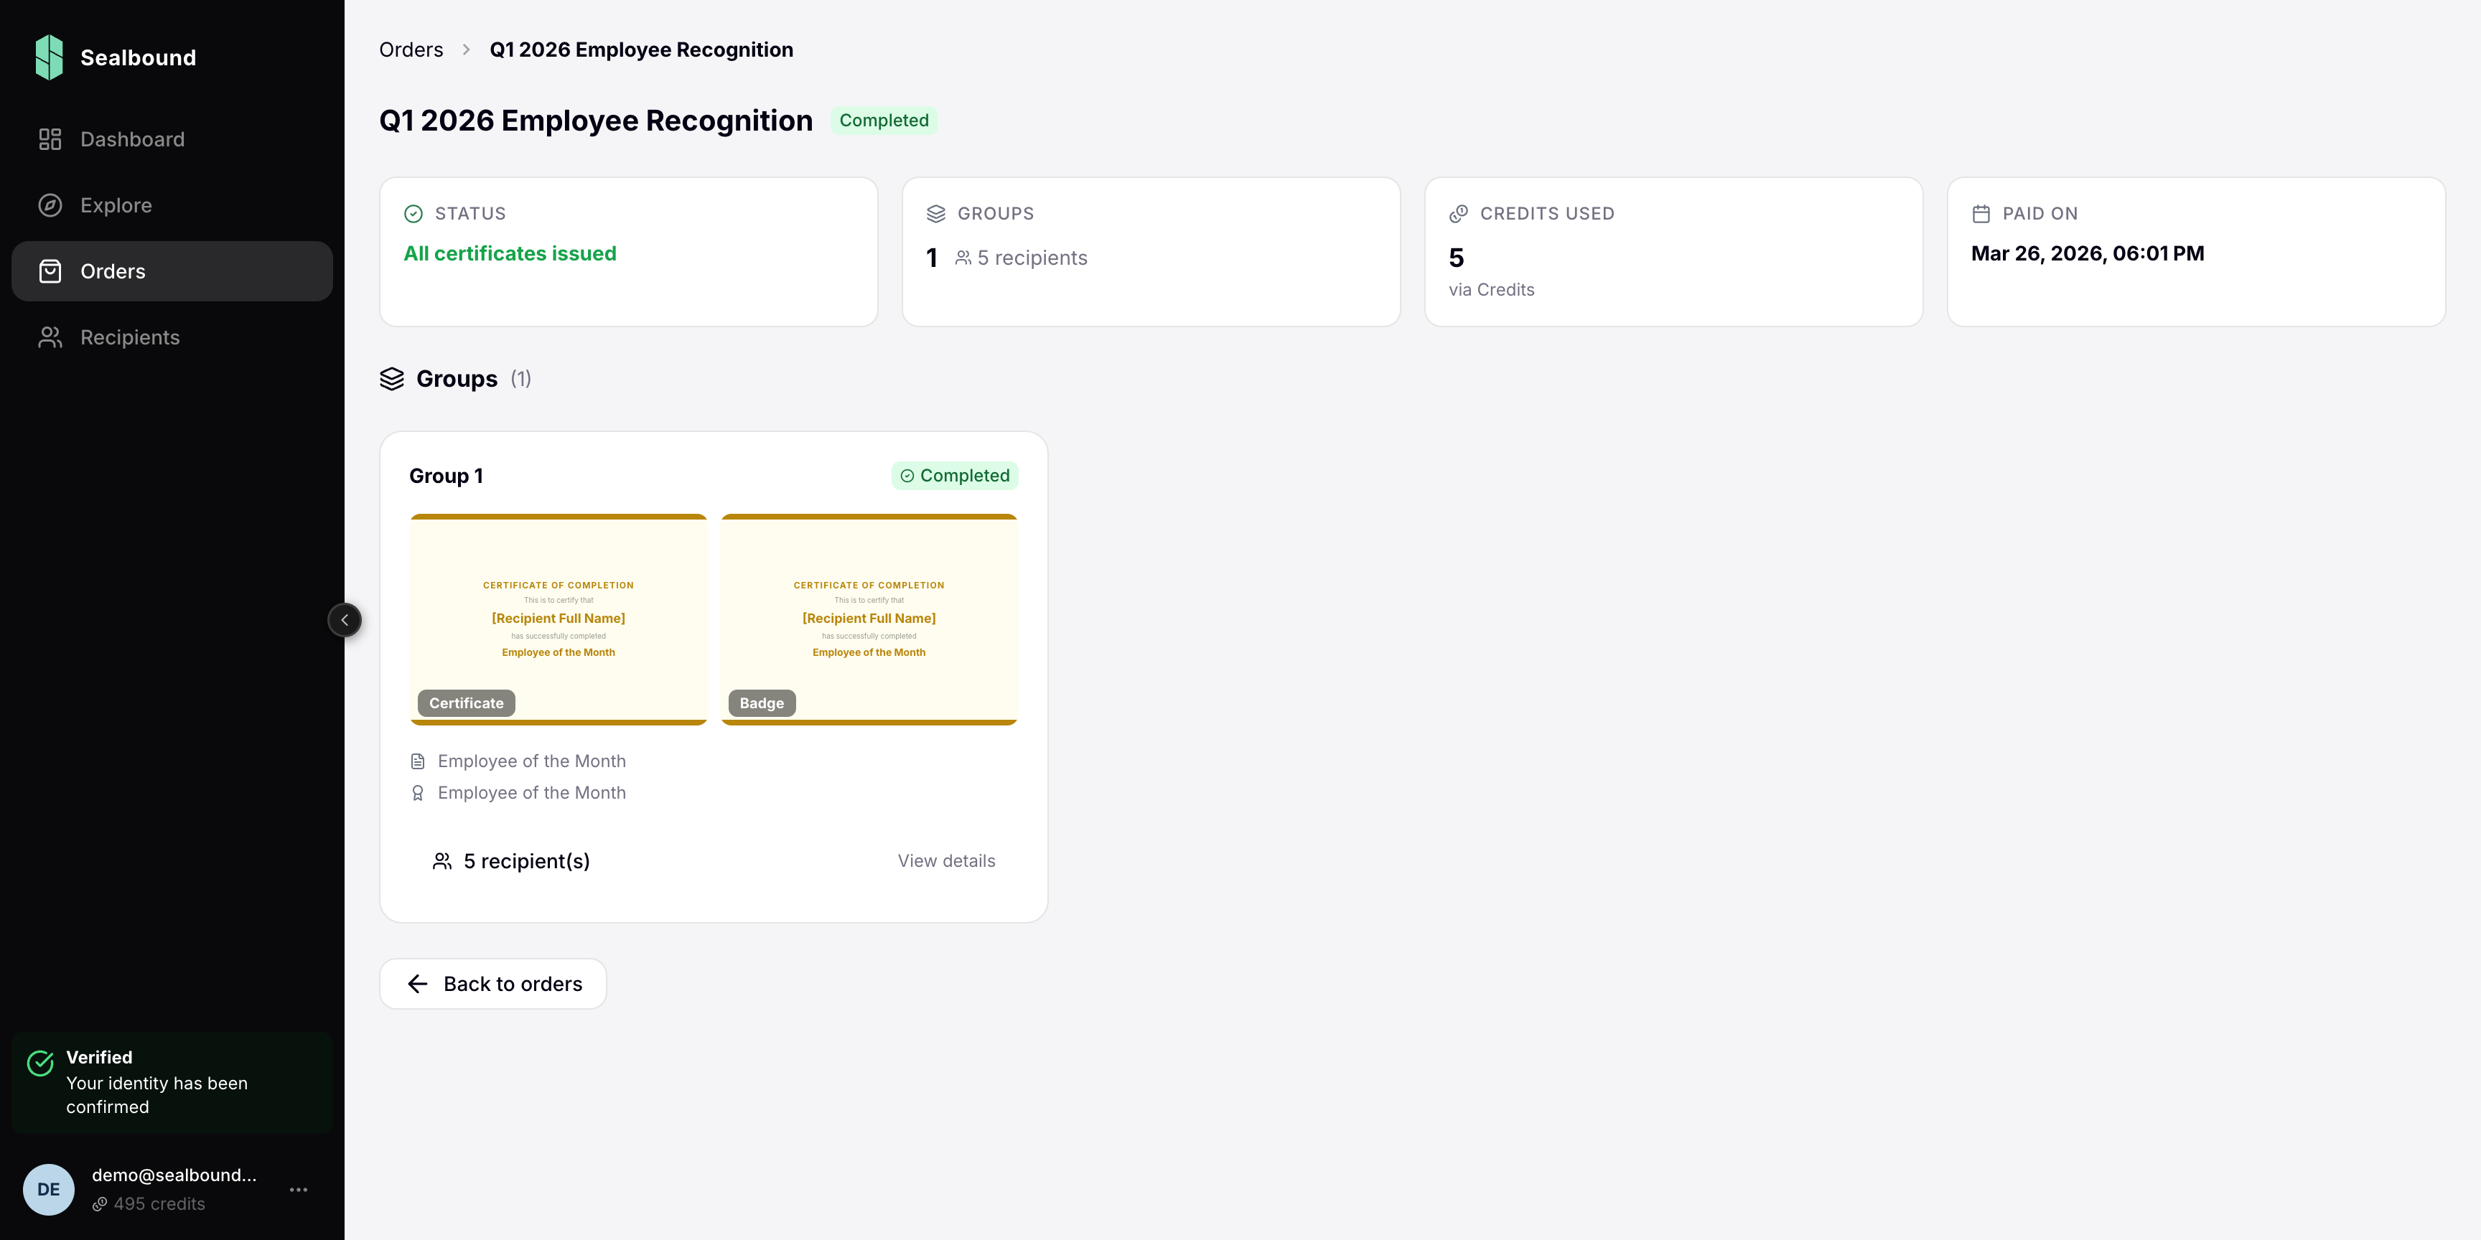
Task: Click the calendar icon in the Paid On card
Action: 1981,214
